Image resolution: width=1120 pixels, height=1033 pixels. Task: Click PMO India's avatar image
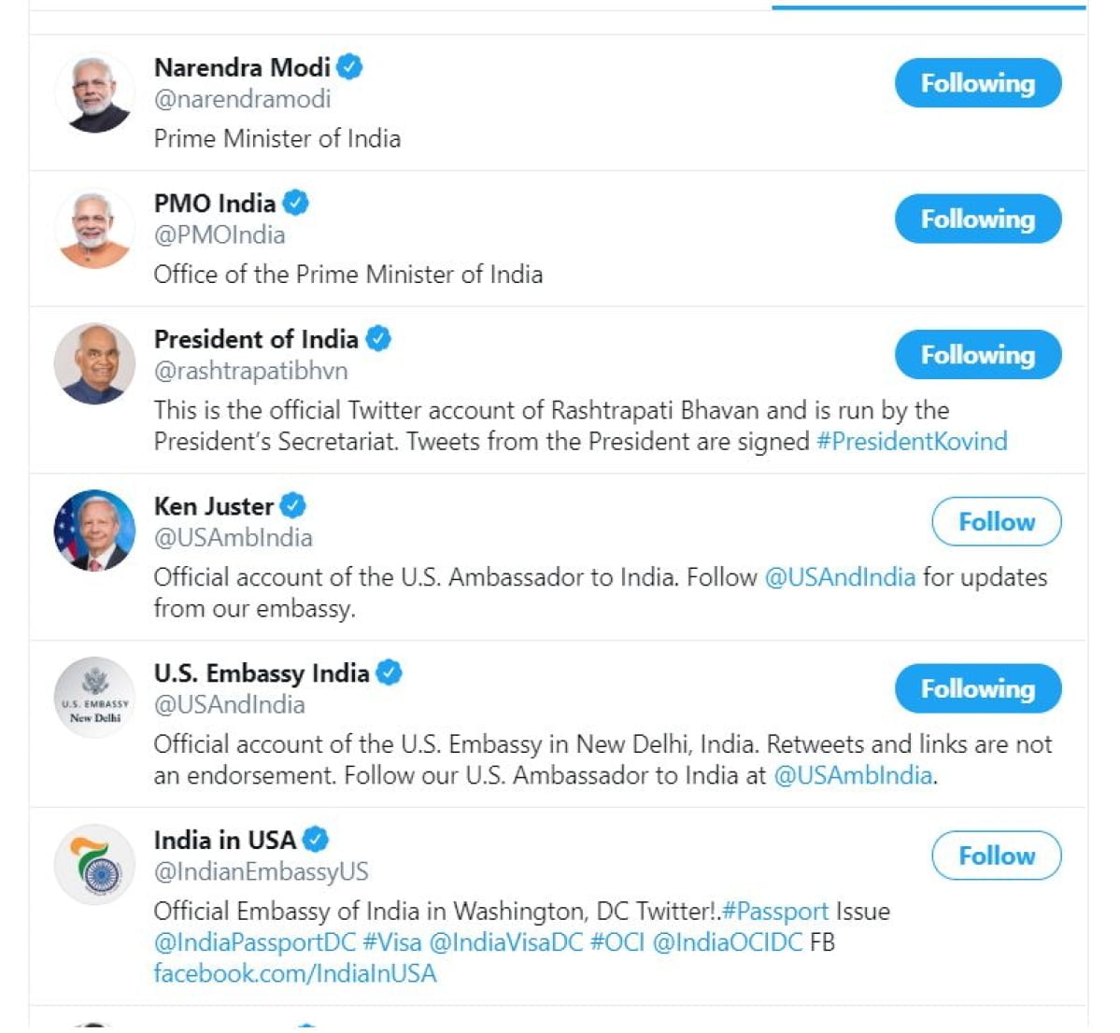[x=94, y=228]
